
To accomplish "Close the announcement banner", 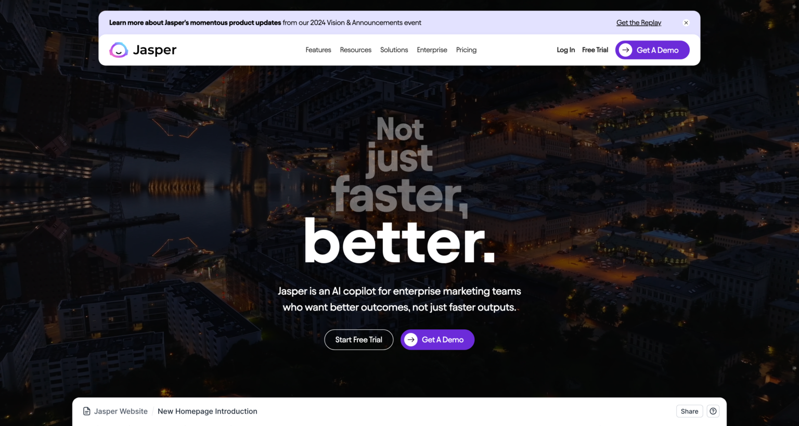I will 686,23.
